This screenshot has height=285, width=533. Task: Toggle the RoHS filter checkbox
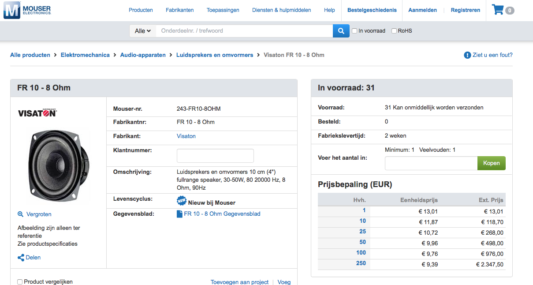coord(394,31)
